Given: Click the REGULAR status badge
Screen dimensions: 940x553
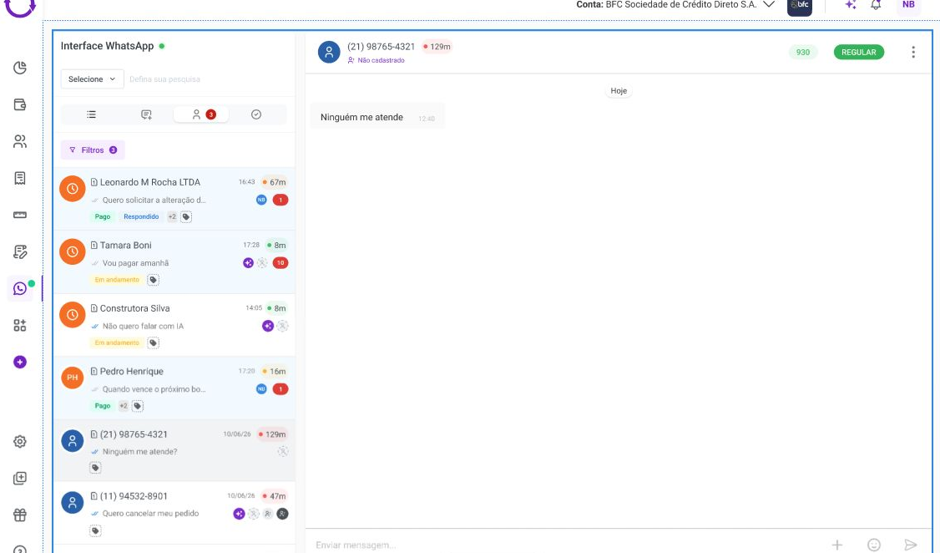Looking at the screenshot, I should click(x=858, y=52).
